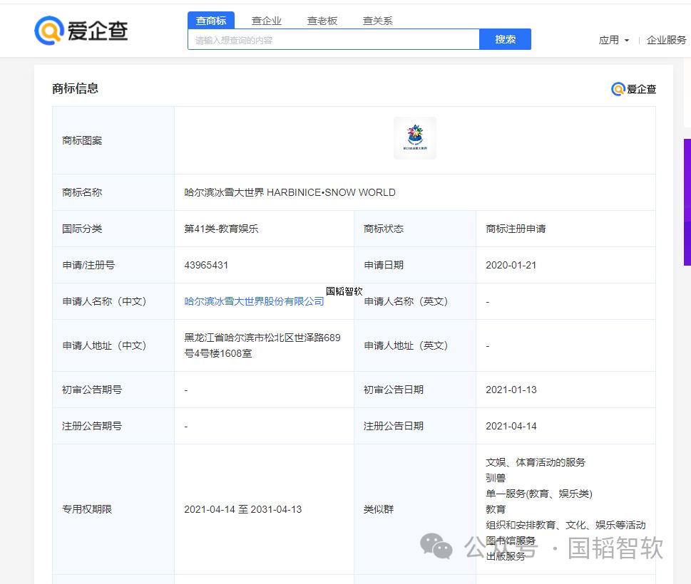Click the 类似群 column label

click(x=379, y=509)
